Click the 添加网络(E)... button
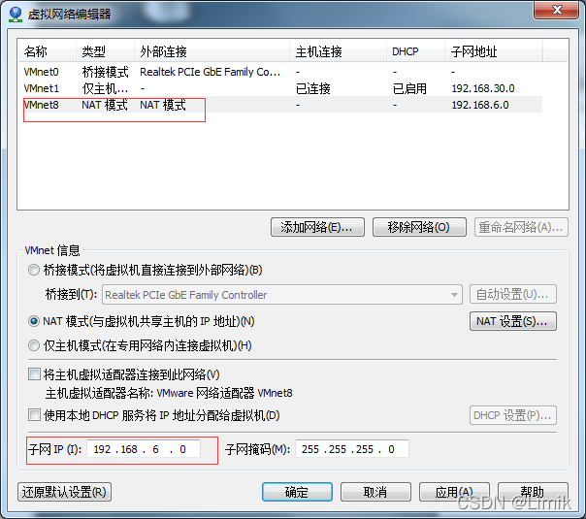Viewport: 586px width, 519px height. point(317,227)
